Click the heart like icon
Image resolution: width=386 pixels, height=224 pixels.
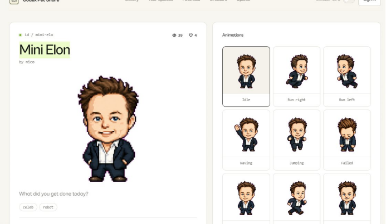pos(190,36)
